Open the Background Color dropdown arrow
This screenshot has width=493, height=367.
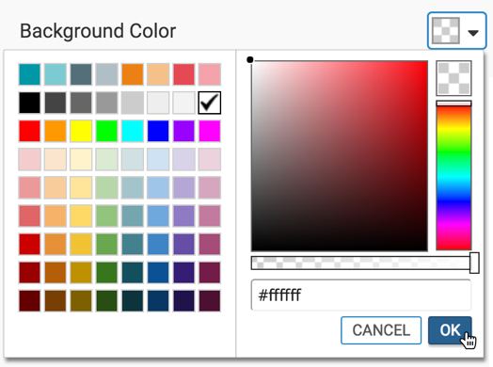coord(473,32)
